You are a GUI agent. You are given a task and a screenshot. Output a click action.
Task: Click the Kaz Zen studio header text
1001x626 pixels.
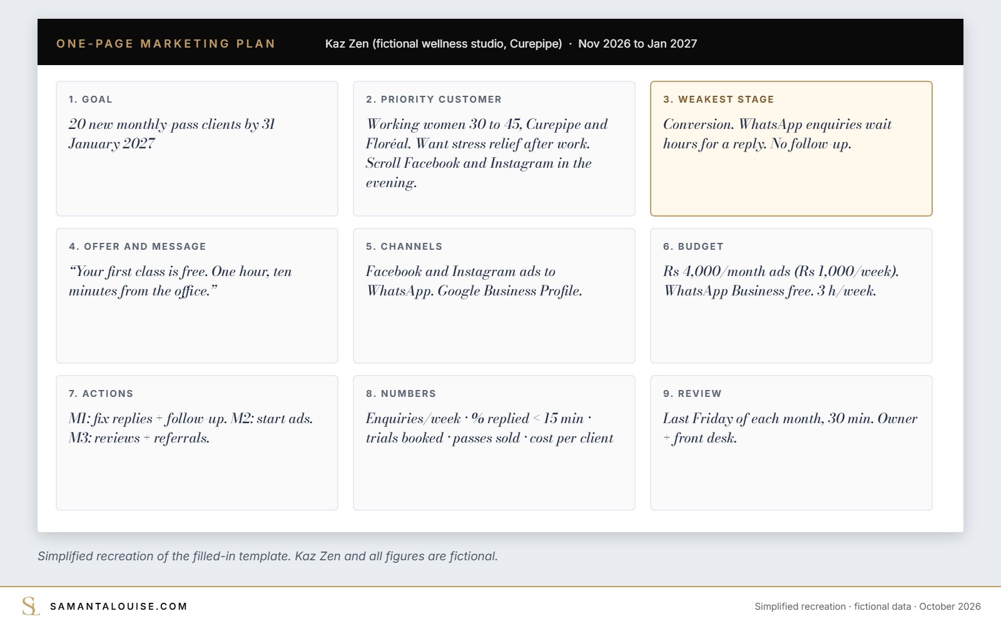point(511,44)
